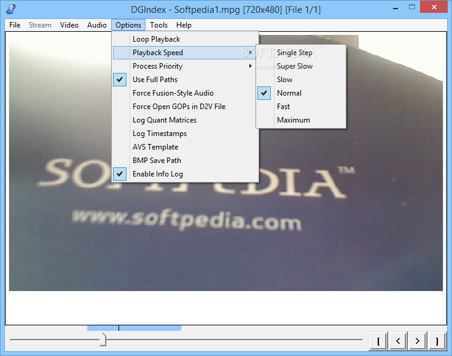Image resolution: width=452 pixels, height=356 pixels.
Task: Choose BMP Save Path entry
Action: click(x=185, y=161)
